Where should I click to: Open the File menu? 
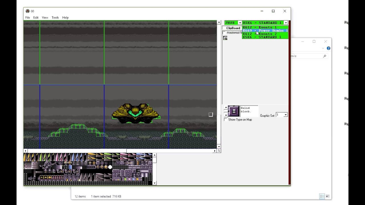tap(28, 18)
